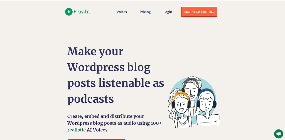Open the Login link
This screenshot has height=140, width=285.
(x=168, y=12)
